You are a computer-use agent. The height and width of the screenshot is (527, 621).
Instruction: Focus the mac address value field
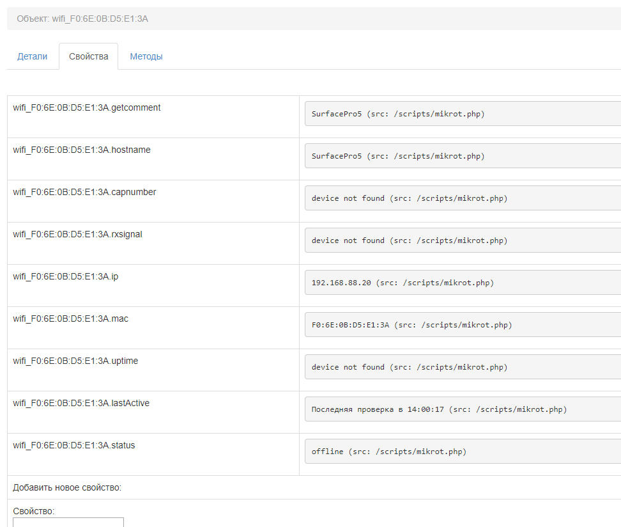[463, 325]
